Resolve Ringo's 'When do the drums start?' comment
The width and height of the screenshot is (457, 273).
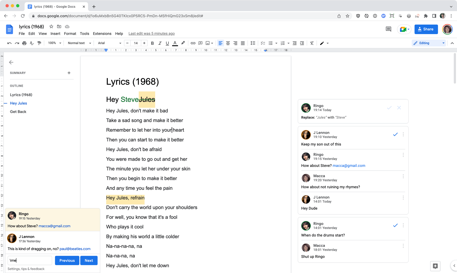pyautogui.click(x=395, y=225)
